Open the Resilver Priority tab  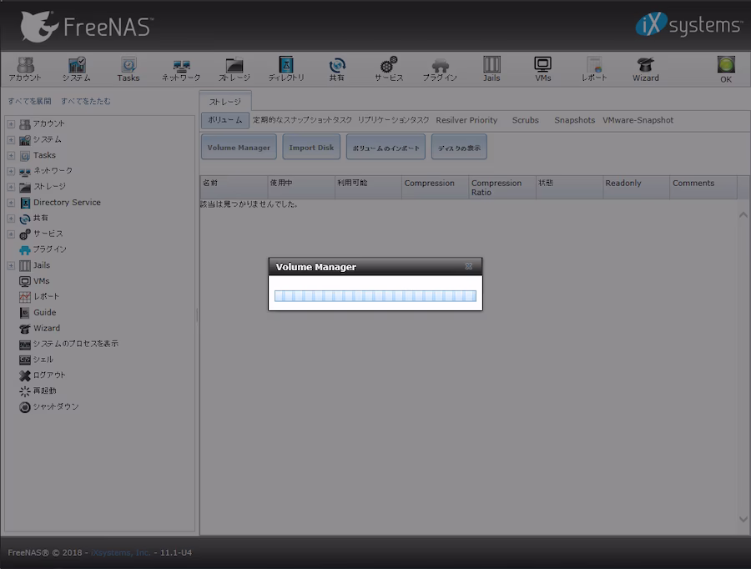click(466, 120)
